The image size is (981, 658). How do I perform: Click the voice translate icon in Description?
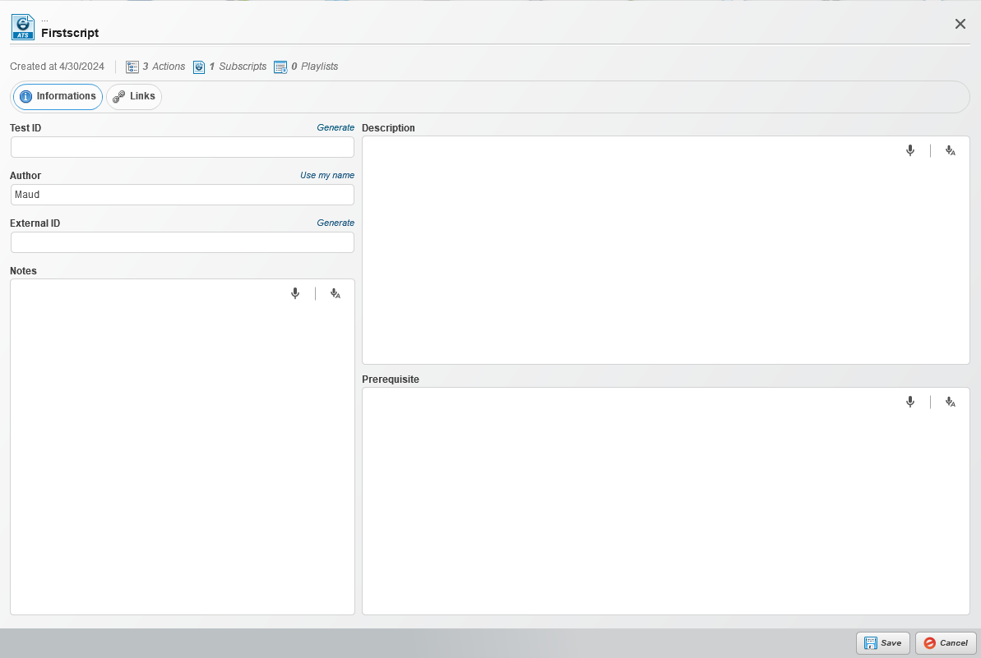[x=951, y=150]
